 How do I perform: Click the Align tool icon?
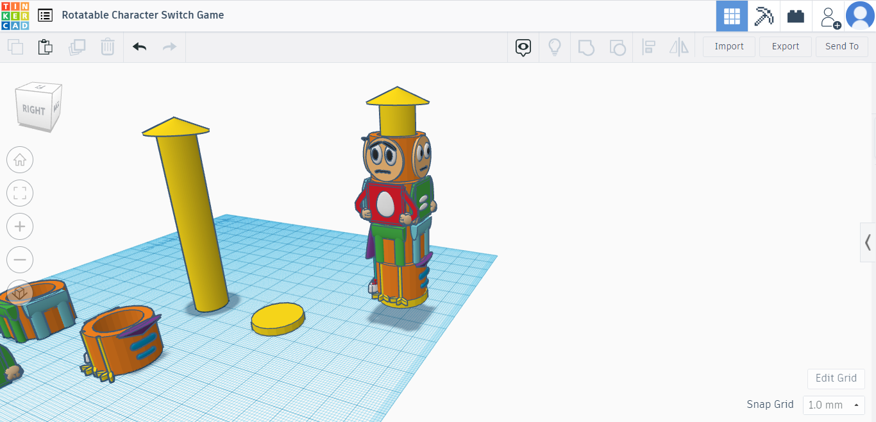pos(648,47)
